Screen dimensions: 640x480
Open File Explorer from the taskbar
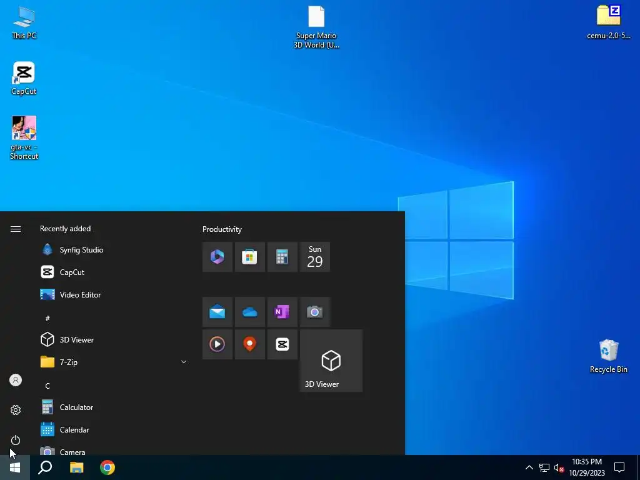76,467
